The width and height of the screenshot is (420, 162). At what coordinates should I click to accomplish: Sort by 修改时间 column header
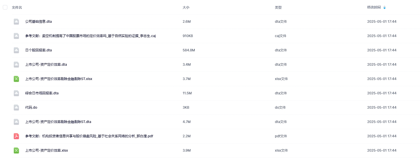[374, 7]
